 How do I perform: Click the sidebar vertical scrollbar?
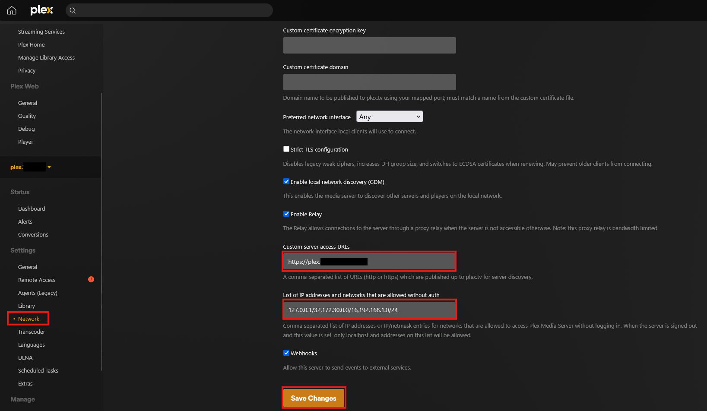[101, 231]
